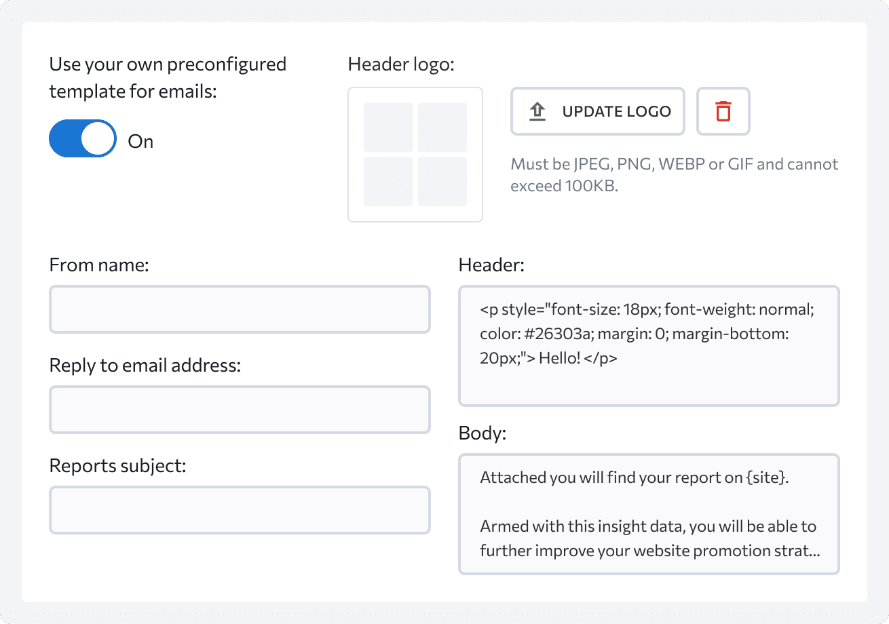Viewport: 889px width, 624px height.
Task: Click inside the Header HTML text area
Action: pyautogui.click(x=649, y=346)
